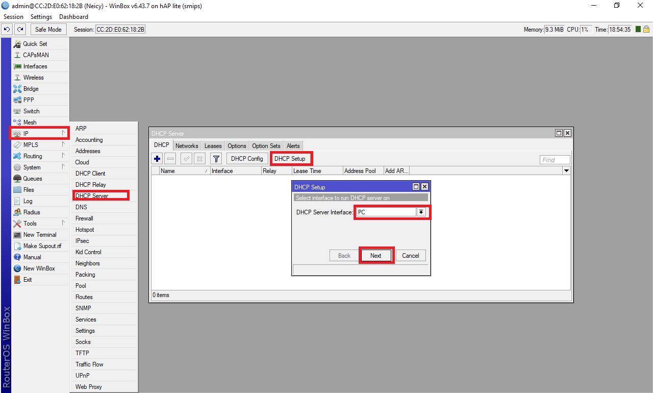Click the Redo arrow icon in toolbar
The image size is (653, 393).
(x=20, y=30)
